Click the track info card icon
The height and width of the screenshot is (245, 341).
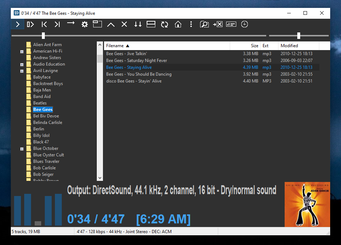click(x=231, y=24)
